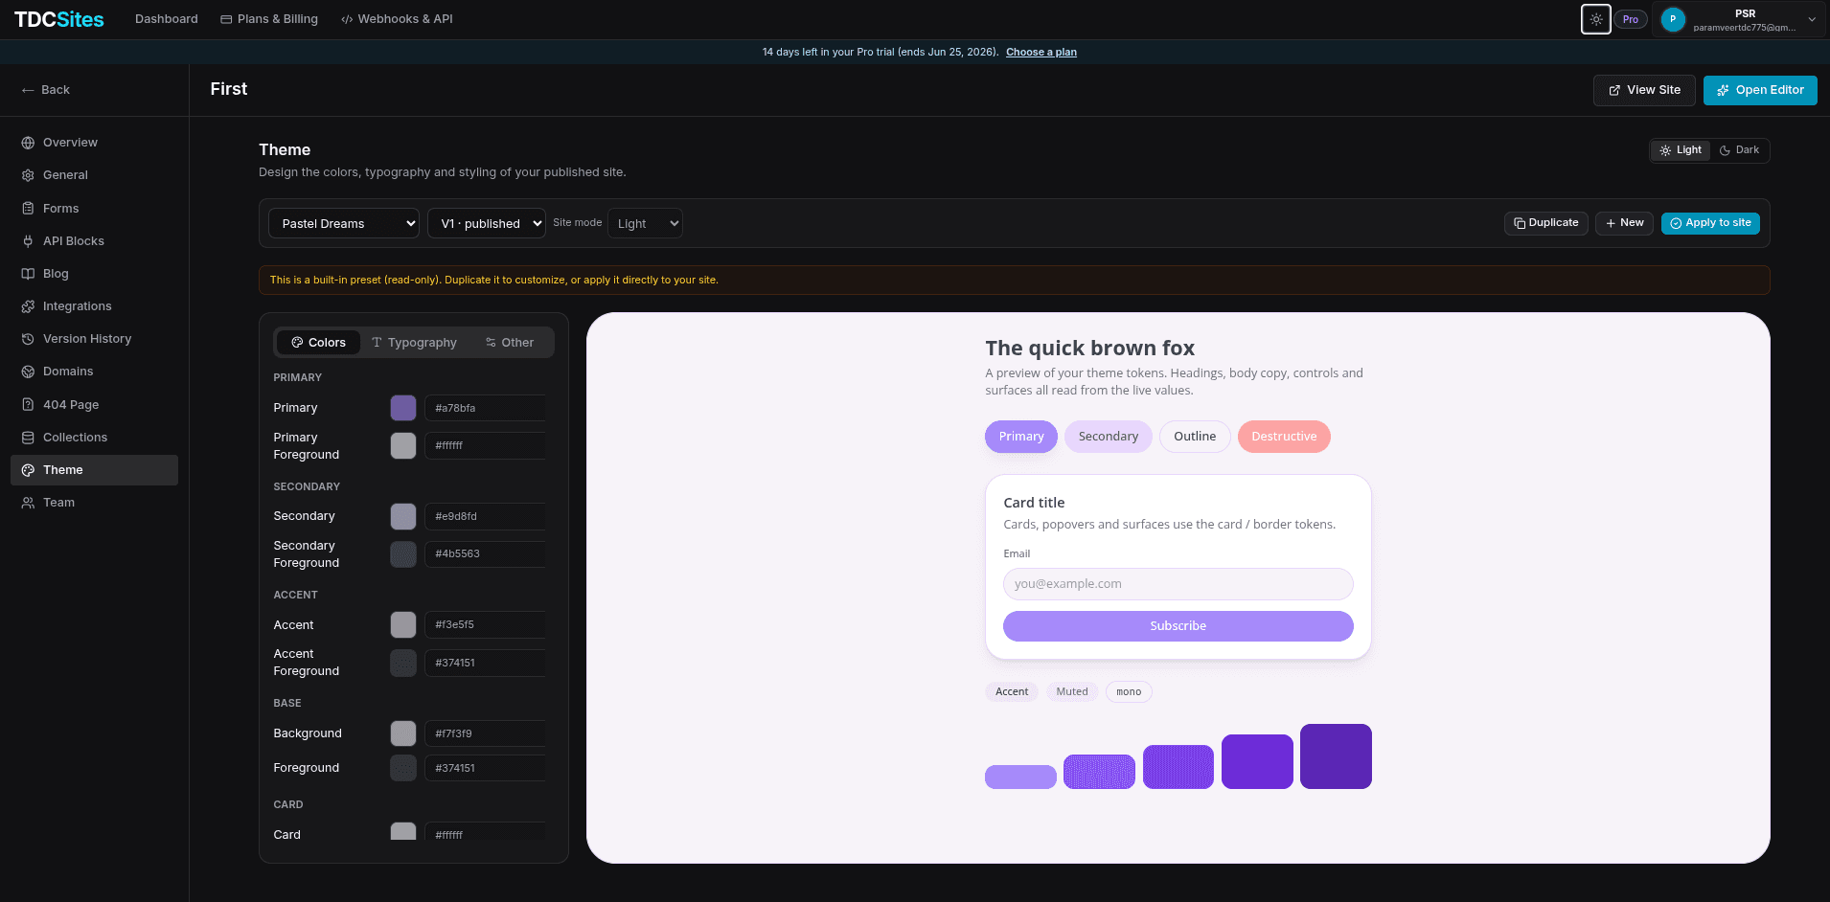
Task: Click the Duplicate copy icon
Action: pos(1520,223)
